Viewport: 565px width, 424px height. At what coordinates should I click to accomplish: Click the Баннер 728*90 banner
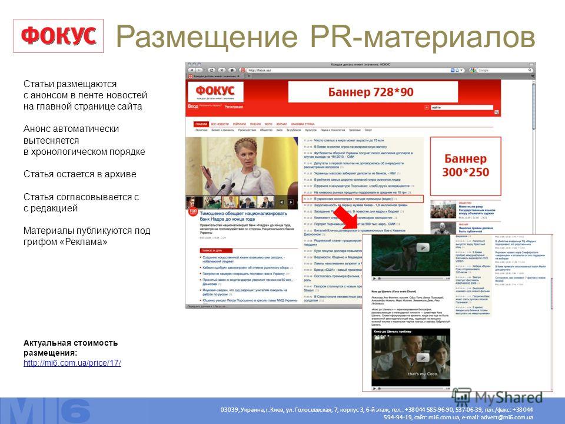coord(373,92)
